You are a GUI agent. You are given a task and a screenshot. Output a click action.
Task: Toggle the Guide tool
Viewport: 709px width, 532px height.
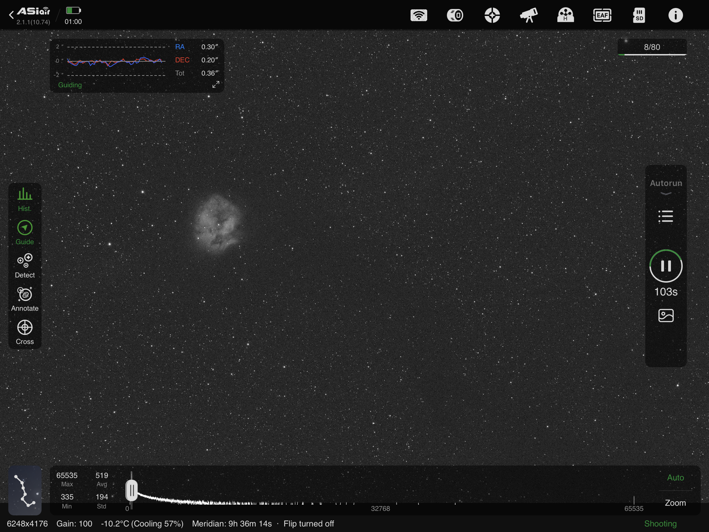click(25, 233)
